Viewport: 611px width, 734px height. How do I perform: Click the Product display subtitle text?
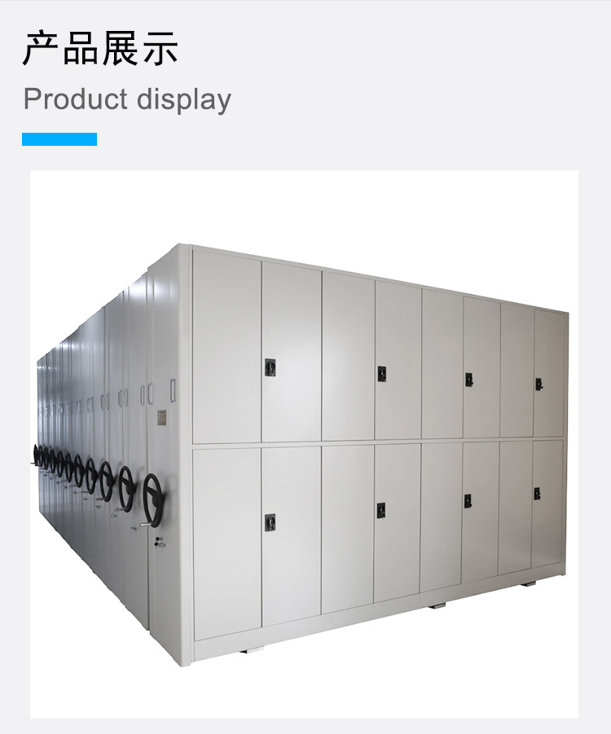pyautogui.click(x=127, y=99)
